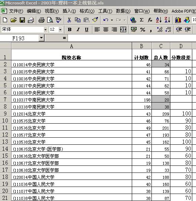Screen dimensions: 196x201
Task: Open the 编辑(E) menu
Action: point(34,11)
